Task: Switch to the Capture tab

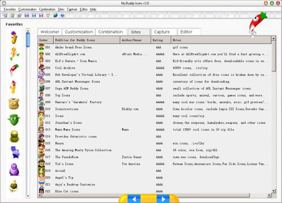Action: (163, 32)
